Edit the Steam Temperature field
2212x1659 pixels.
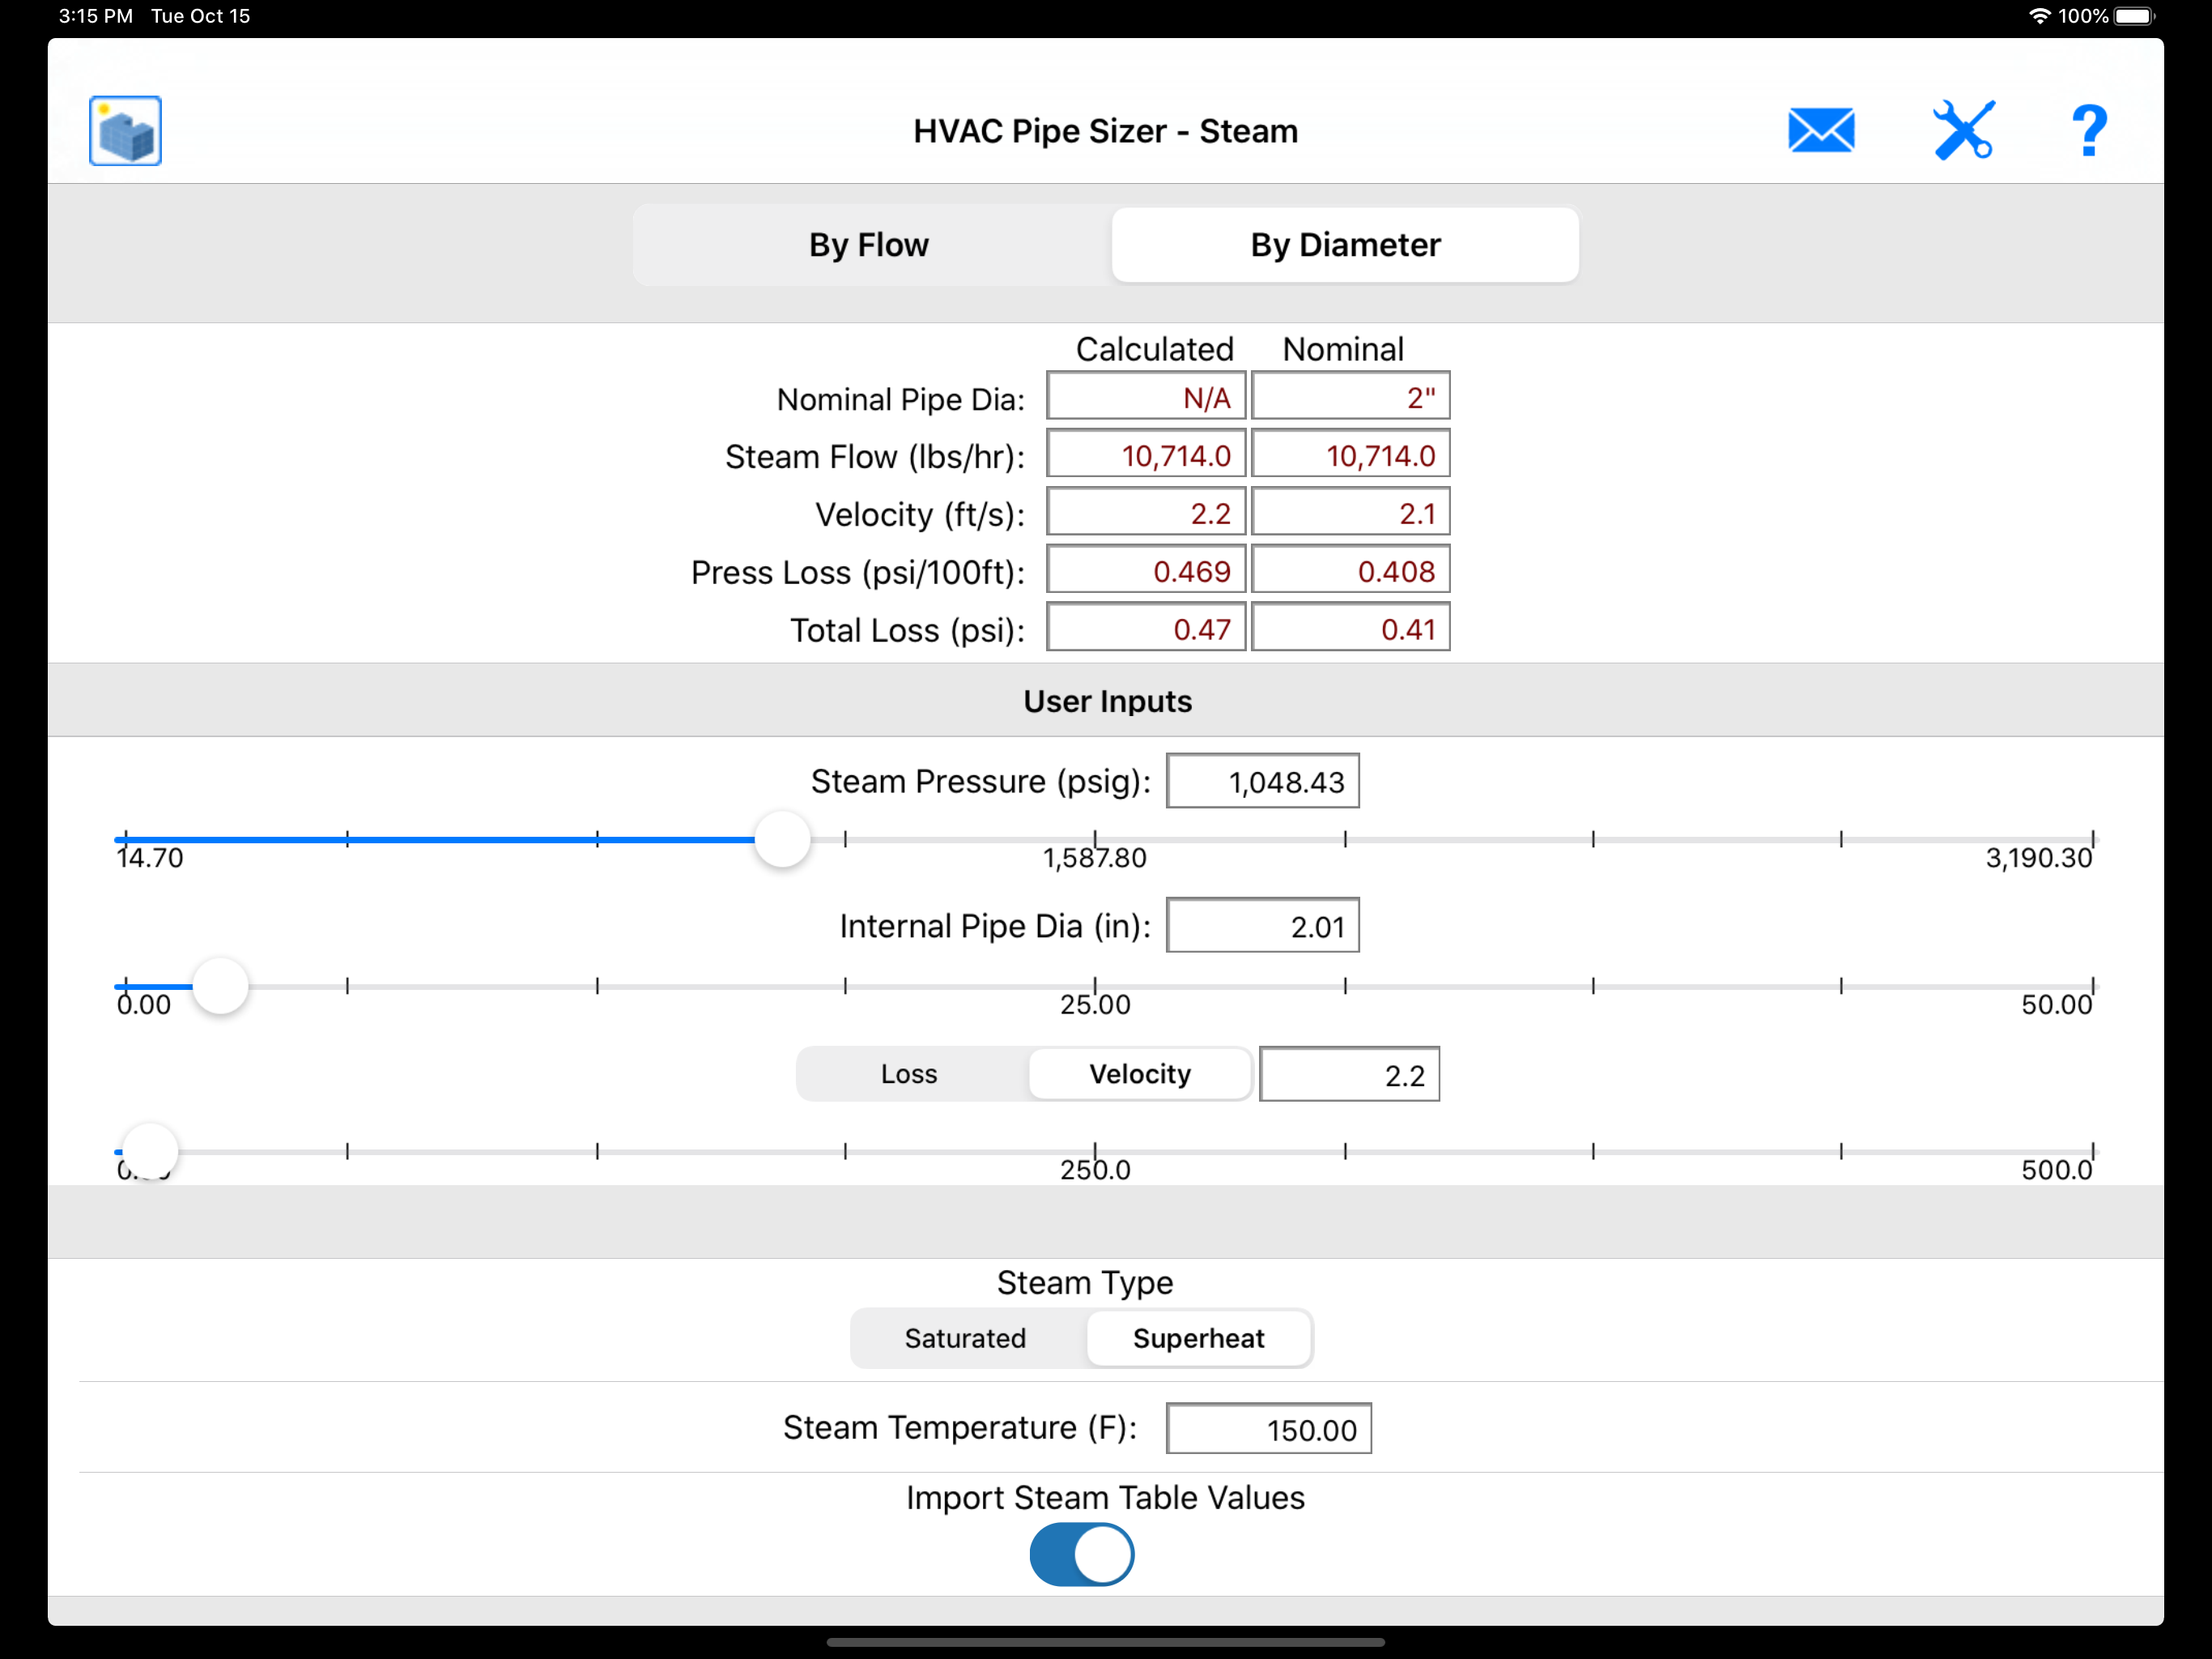tap(1268, 1429)
